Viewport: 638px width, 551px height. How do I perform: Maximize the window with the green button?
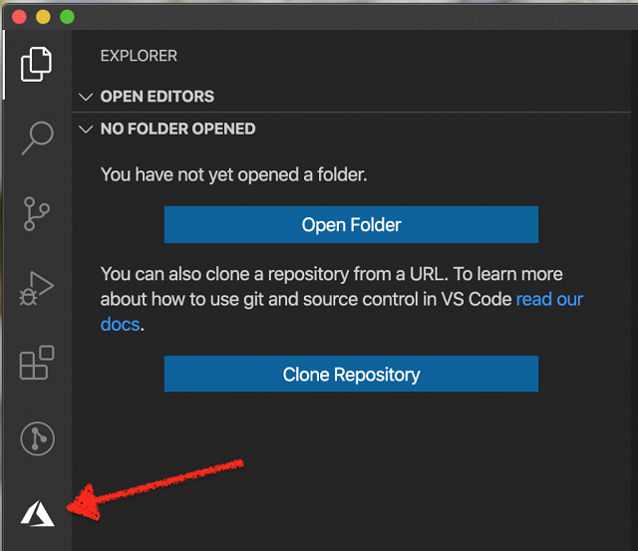(x=67, y=17)
